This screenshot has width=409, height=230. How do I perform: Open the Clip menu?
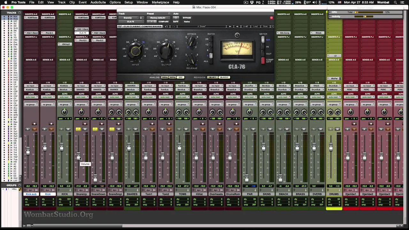(x=72, y=2)
